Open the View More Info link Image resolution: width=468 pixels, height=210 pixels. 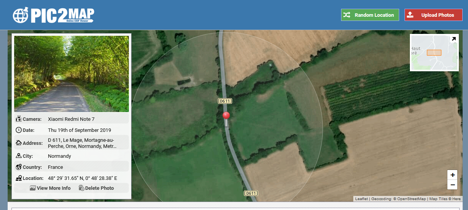point(50,188)
